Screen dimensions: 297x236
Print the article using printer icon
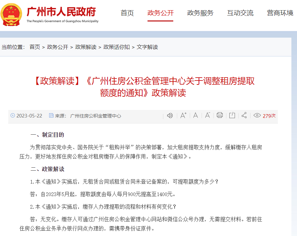click(220, 115)
